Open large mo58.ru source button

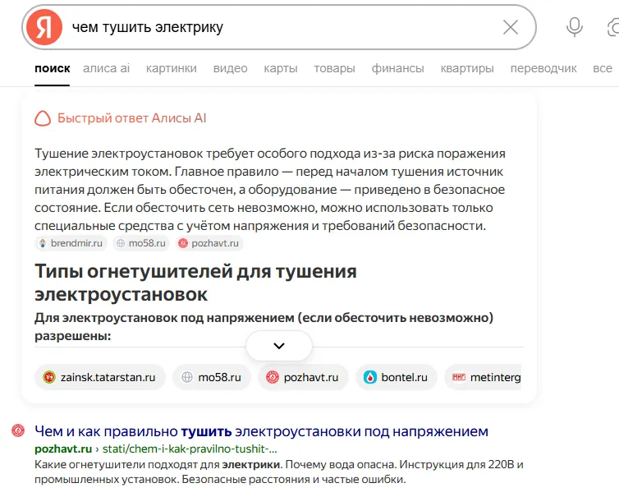pos(212,377)
